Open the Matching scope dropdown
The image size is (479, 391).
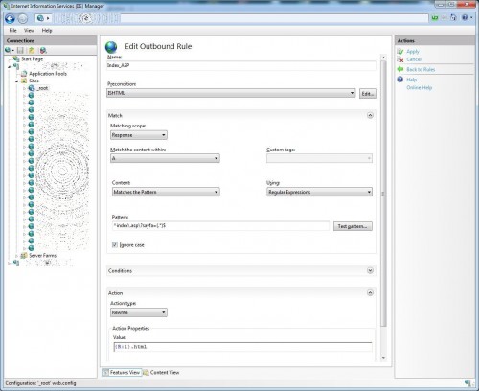[x=139, y=135]
